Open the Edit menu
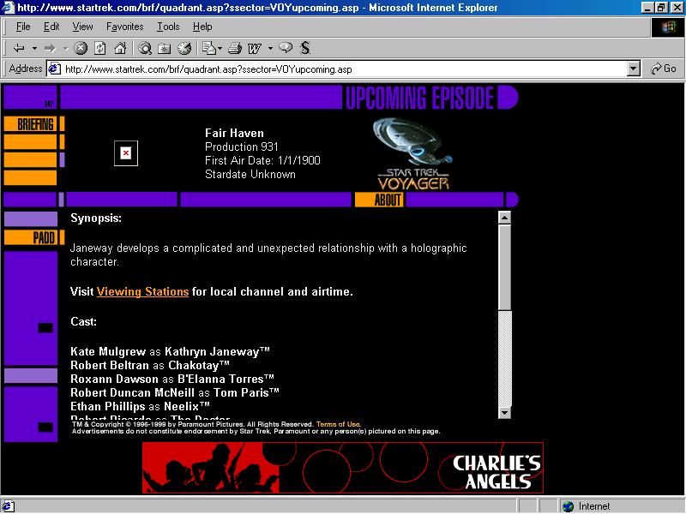686x514 pixels. click(x=51, y=27)
